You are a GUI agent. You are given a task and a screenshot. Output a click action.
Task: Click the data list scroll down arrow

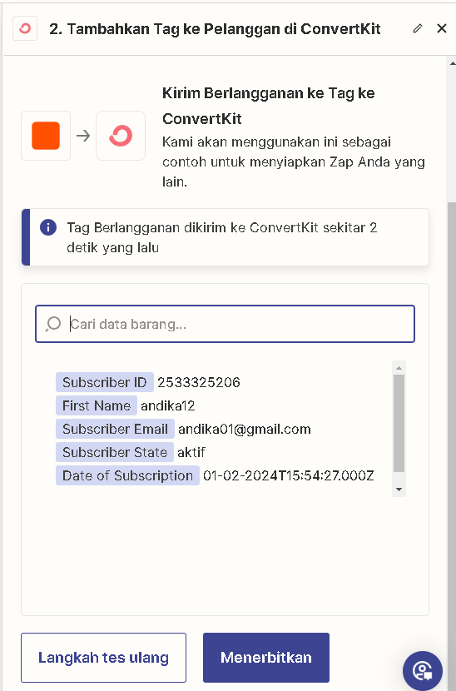[x=399, y=490]
